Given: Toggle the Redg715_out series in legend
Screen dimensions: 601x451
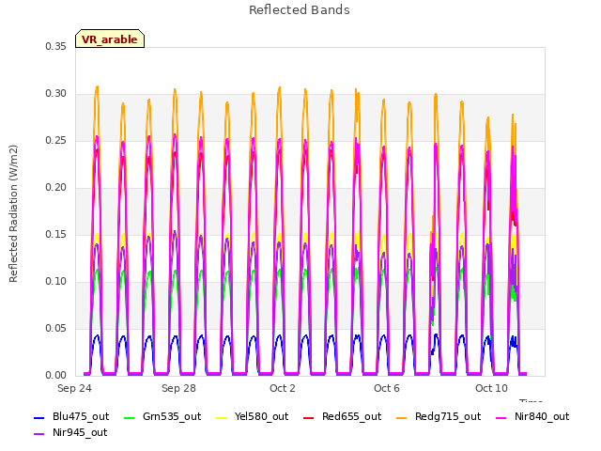Looking at the screenshot, I should (439, 416).
